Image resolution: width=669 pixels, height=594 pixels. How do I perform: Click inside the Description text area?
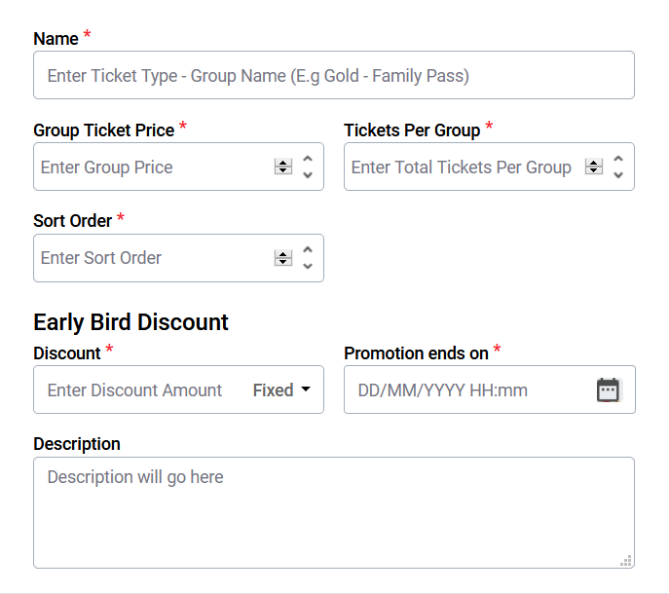(x=334, y=512)
